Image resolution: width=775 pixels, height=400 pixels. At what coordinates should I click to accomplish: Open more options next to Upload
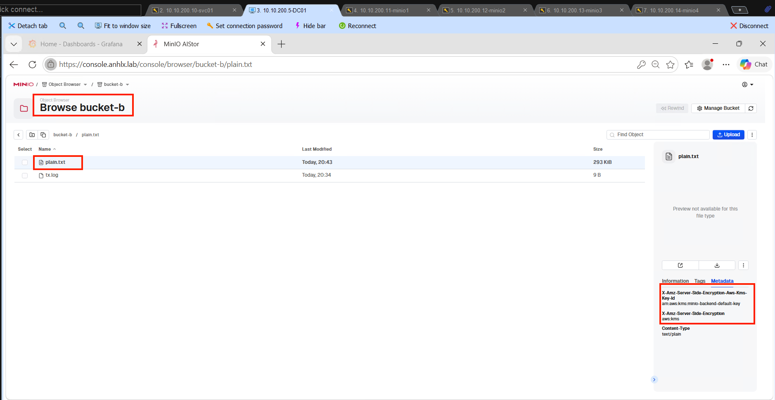pyautogui.click(x=752, y=135)
